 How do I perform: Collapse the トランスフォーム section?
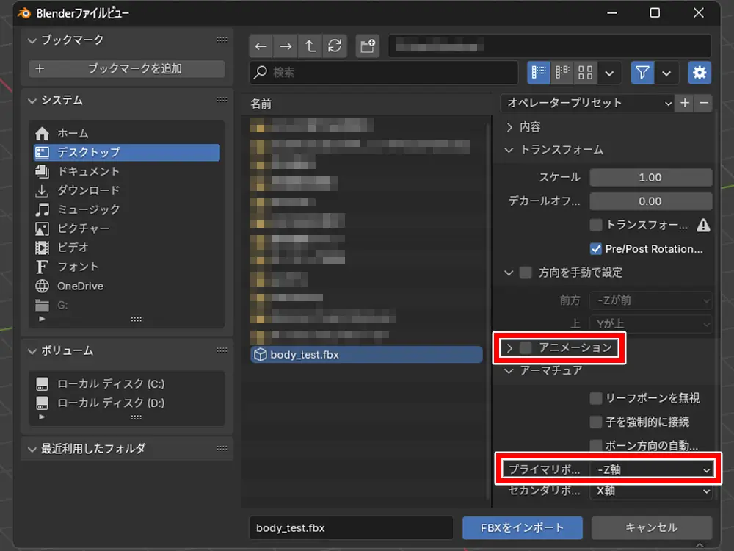click(510, 150)
